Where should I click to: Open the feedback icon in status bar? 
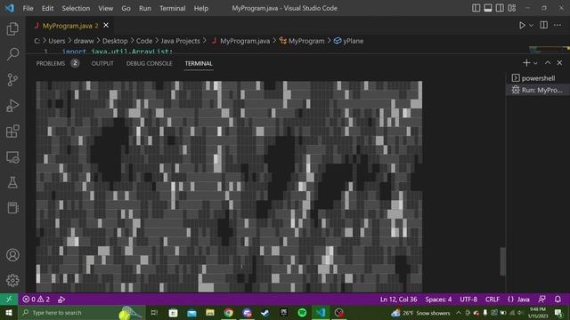click(x=541, y=300)
